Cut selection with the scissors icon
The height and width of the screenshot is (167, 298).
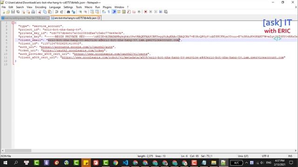[x=40, y=12]
